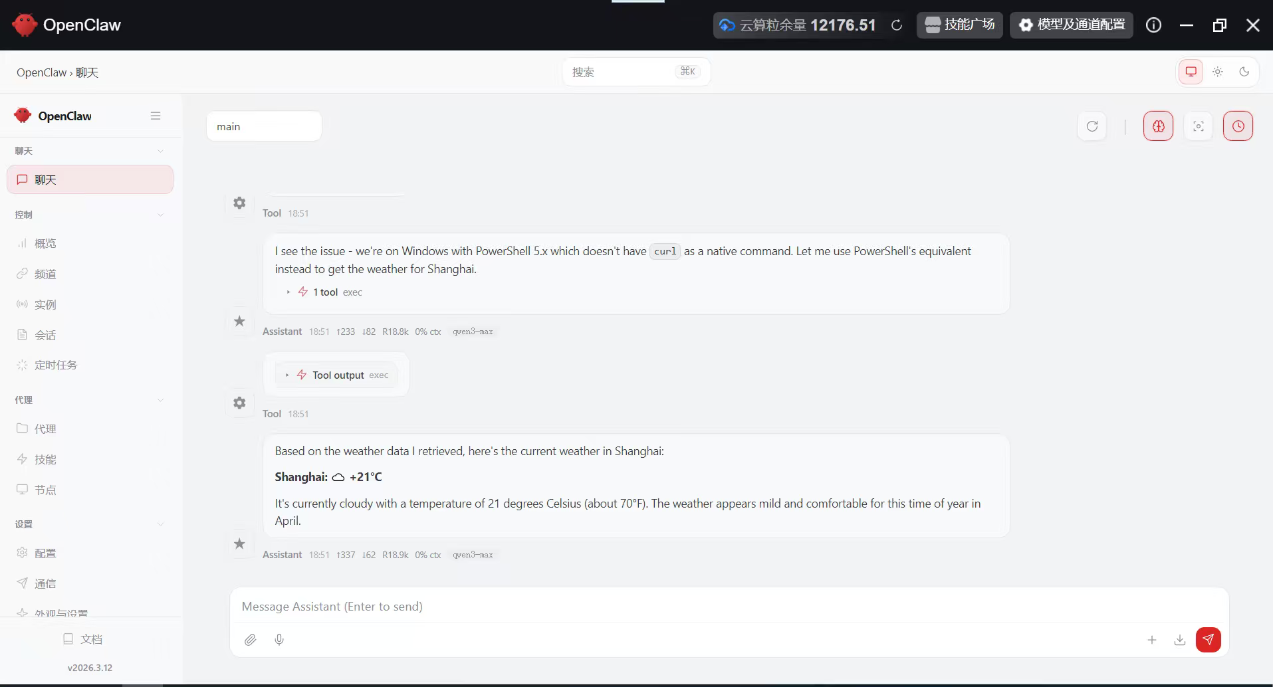Viewport: 1273px width, 687px height.
Task: Click the refresh chat icon
Action: click(x=1092, y=126)
